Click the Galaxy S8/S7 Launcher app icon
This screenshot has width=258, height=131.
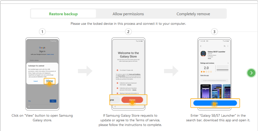pos(203,54)
